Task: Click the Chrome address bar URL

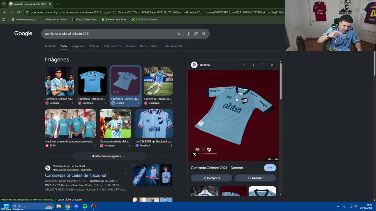Action: tap(157, 12)
